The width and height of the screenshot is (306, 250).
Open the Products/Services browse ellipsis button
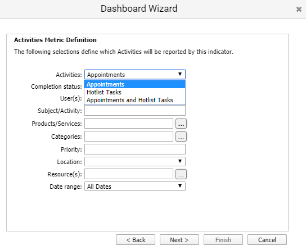(x=181, y=124)
